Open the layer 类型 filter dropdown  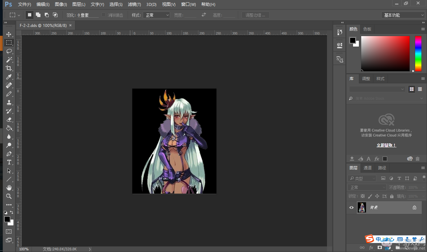362,178
